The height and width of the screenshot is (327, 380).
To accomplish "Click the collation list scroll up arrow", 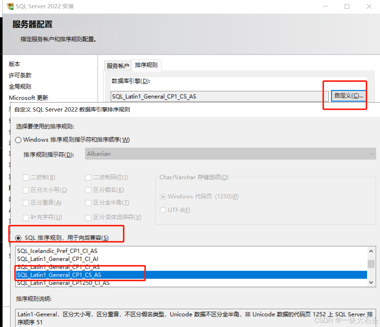I will pyautogui.click(x=371, y=251).
